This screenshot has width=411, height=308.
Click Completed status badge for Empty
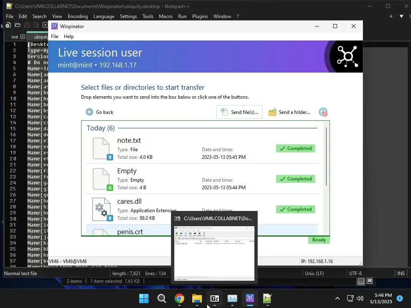(295, 179)
